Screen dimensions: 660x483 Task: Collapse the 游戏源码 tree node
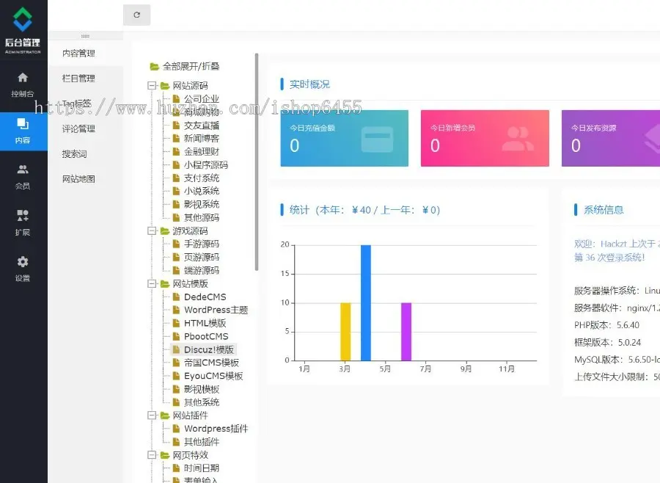coord(152,231)
